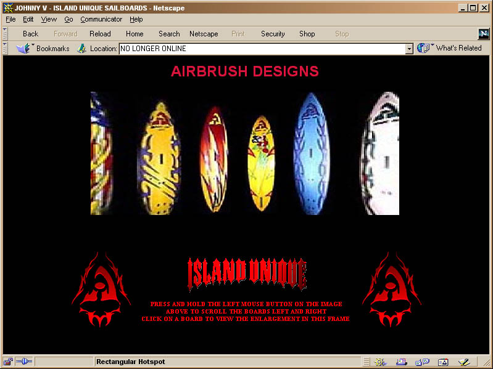
Task: Click the left red tribal logo
Action: [101, 290]
